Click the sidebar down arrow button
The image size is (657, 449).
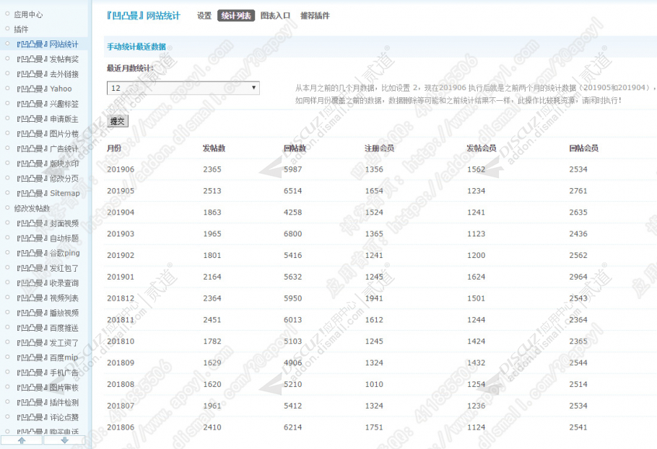[x=64, y=440]
